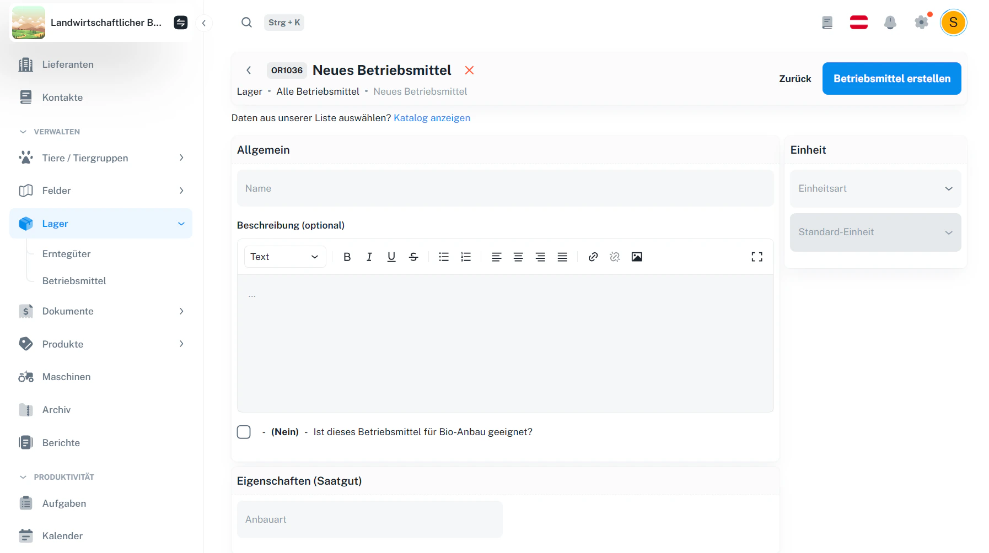Toggle bold formatting

(347, 257)
